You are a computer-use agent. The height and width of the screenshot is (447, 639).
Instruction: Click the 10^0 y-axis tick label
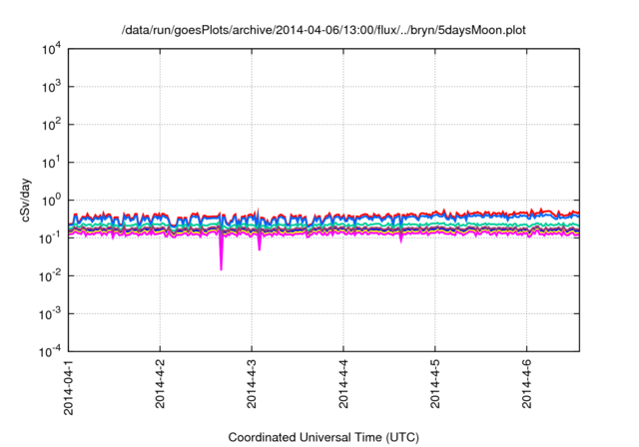click(x=52, y=201)
